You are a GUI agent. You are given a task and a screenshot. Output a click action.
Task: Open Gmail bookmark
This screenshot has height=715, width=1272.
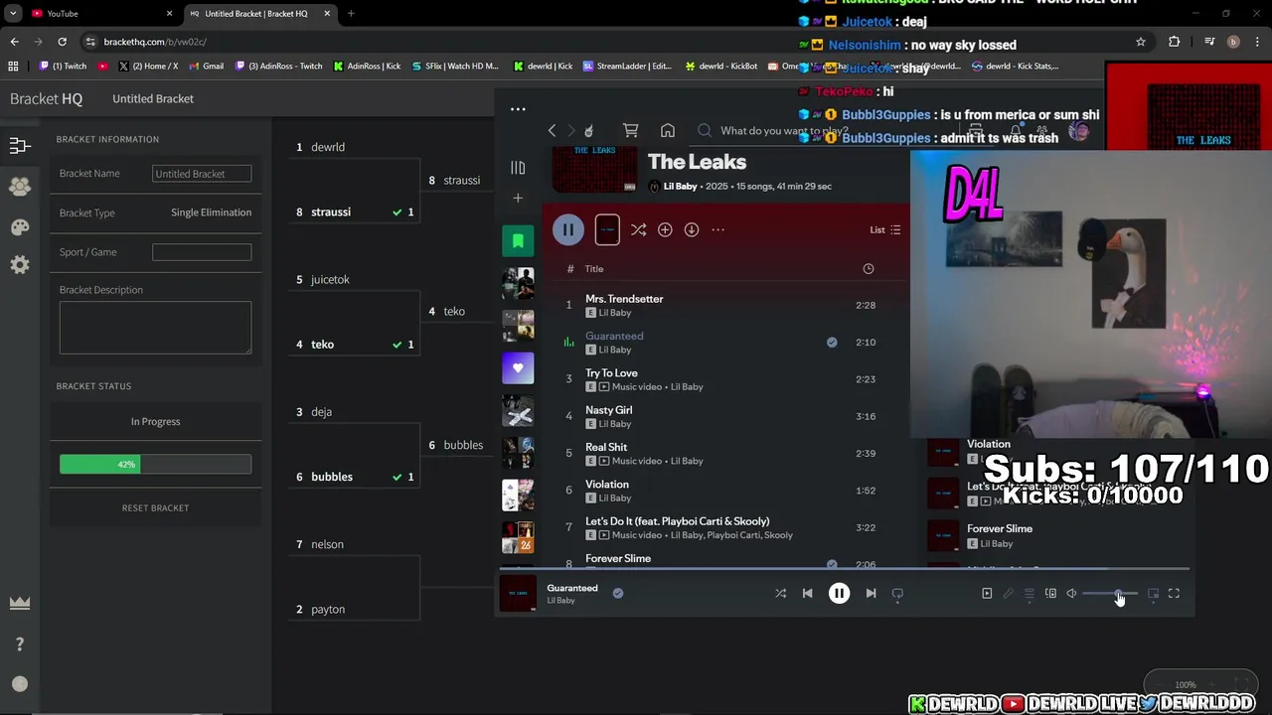[206, 66]
